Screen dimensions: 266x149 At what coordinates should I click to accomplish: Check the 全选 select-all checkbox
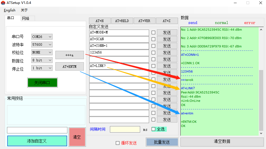click(x=153, y=129)
